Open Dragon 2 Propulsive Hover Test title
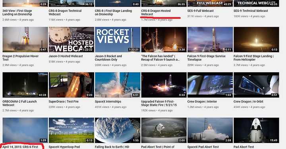Viewport: 286px width, 149px height. (x=20, y=58)
